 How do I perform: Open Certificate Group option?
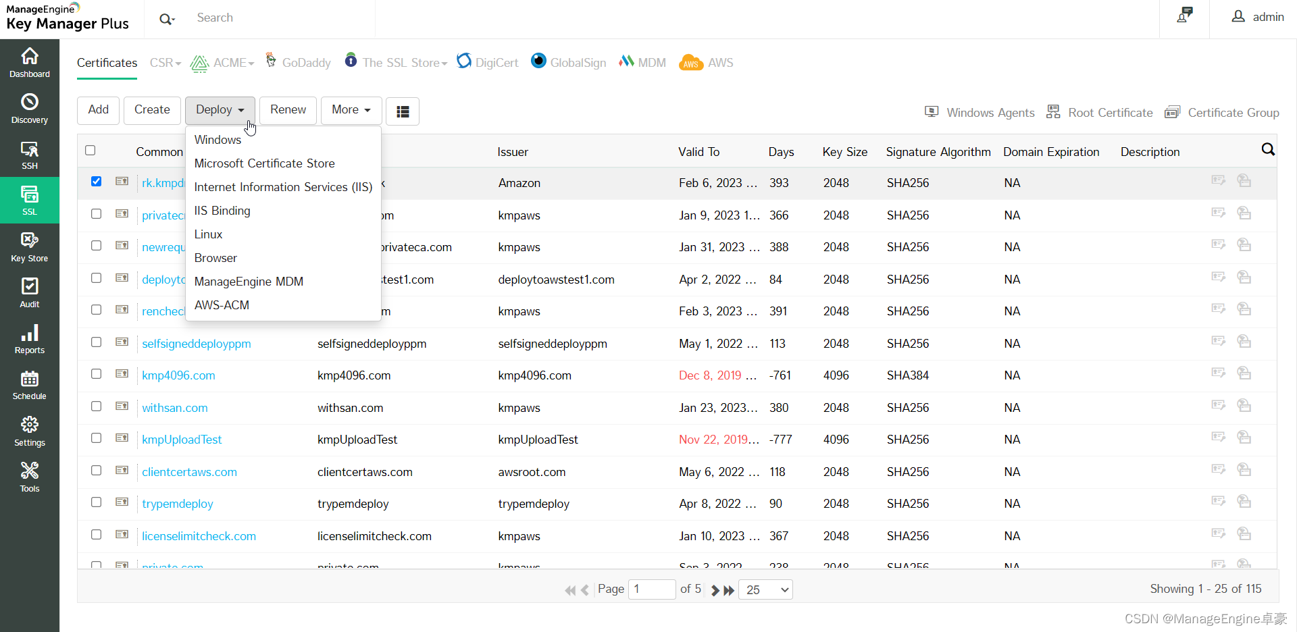[x=1222, y=113]
